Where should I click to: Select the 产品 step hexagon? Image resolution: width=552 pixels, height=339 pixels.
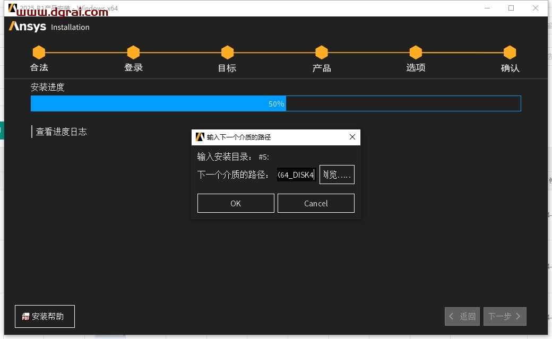click(322, 53)
